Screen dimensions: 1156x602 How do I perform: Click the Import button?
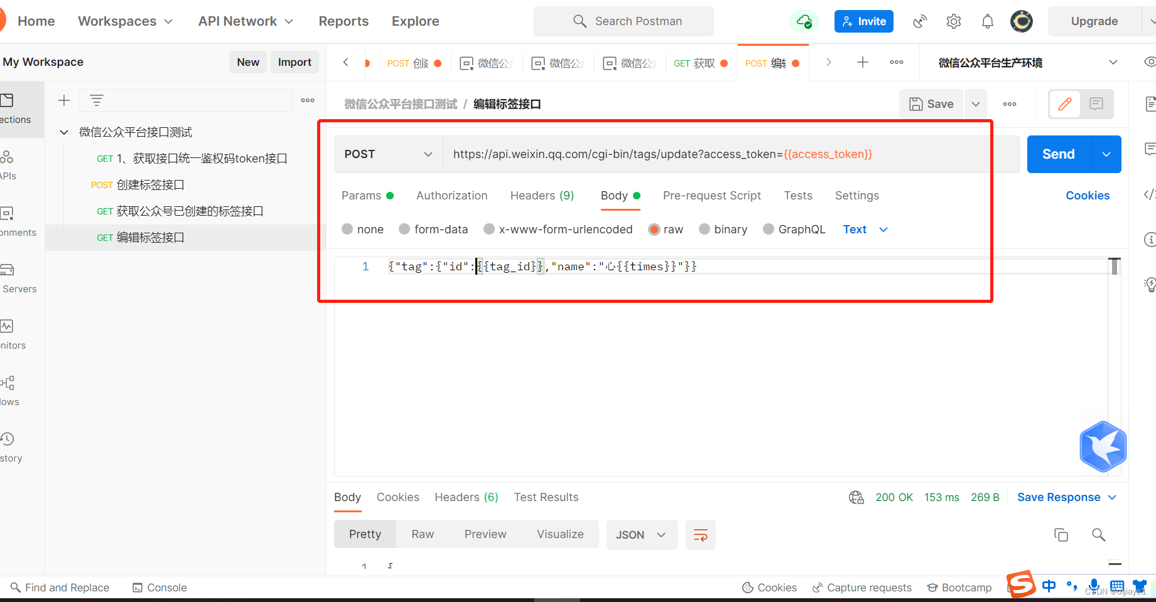[294, 62]
